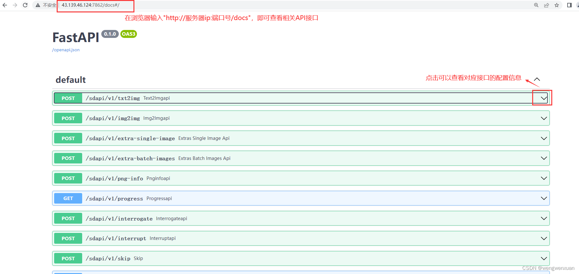Click the Text2Imgapi description text

(x=156, y=98)
